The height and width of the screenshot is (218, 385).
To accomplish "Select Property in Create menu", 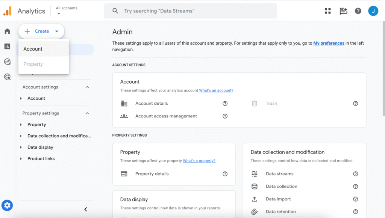I will (44, 64).
